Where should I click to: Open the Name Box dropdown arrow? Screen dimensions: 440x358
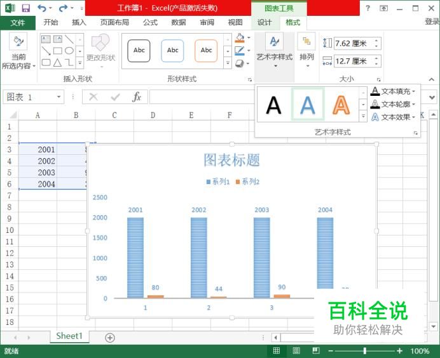point(58,97)
